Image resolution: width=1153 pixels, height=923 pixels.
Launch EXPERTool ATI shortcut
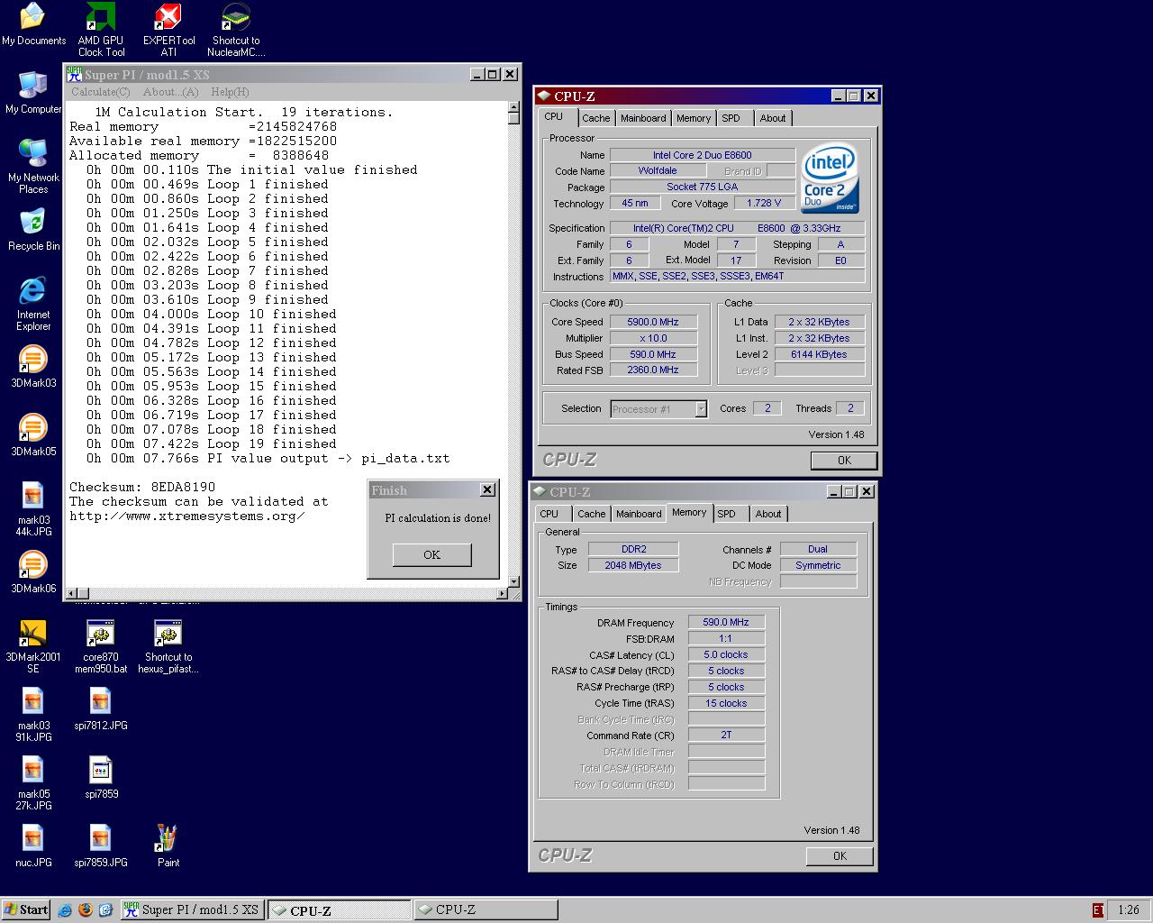[x=168, y=29]
